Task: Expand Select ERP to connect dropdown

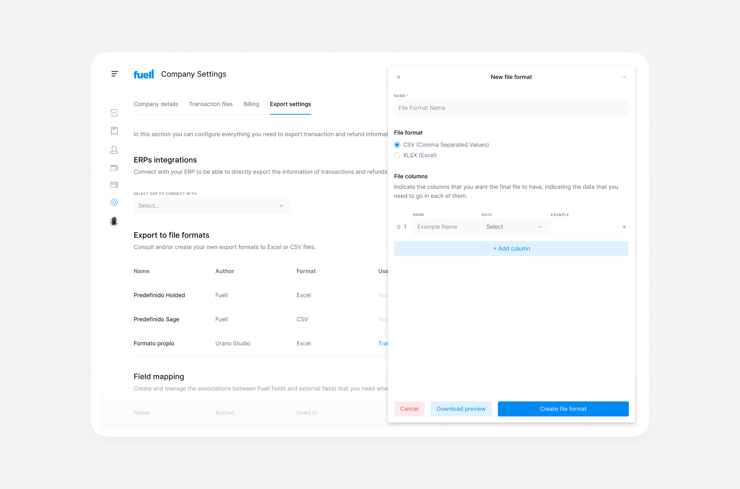Action: [212, 206]
